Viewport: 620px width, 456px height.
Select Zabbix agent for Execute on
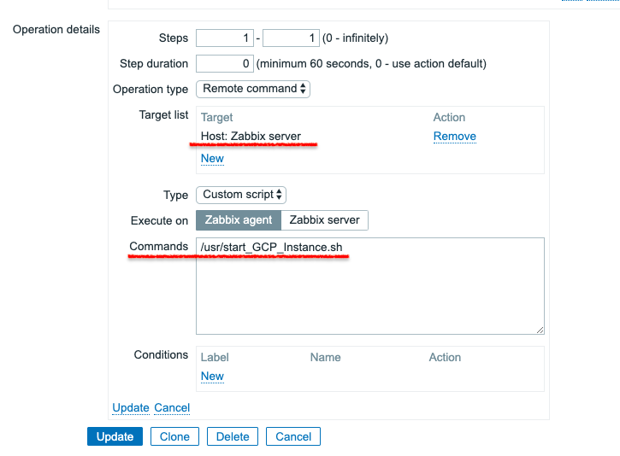click(x=239, y=219)
